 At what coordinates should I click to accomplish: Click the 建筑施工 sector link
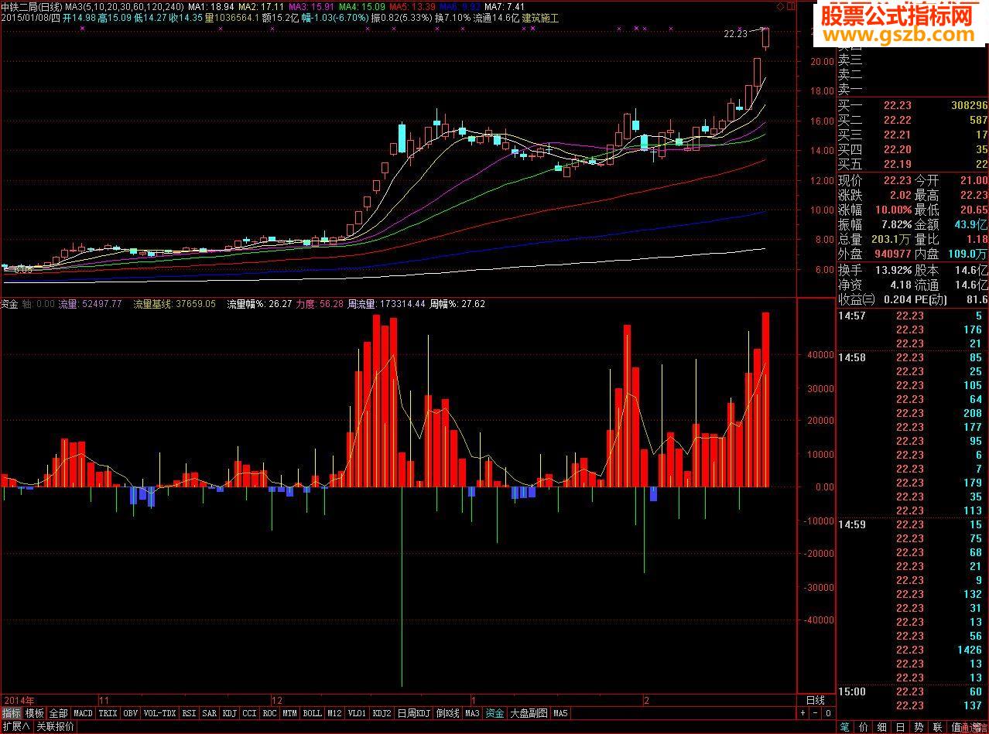click(540, 17)
